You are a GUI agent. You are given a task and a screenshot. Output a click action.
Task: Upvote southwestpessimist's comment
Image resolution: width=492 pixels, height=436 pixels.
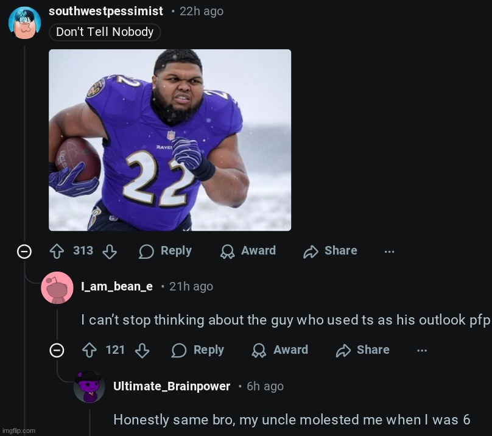[57, 251]
